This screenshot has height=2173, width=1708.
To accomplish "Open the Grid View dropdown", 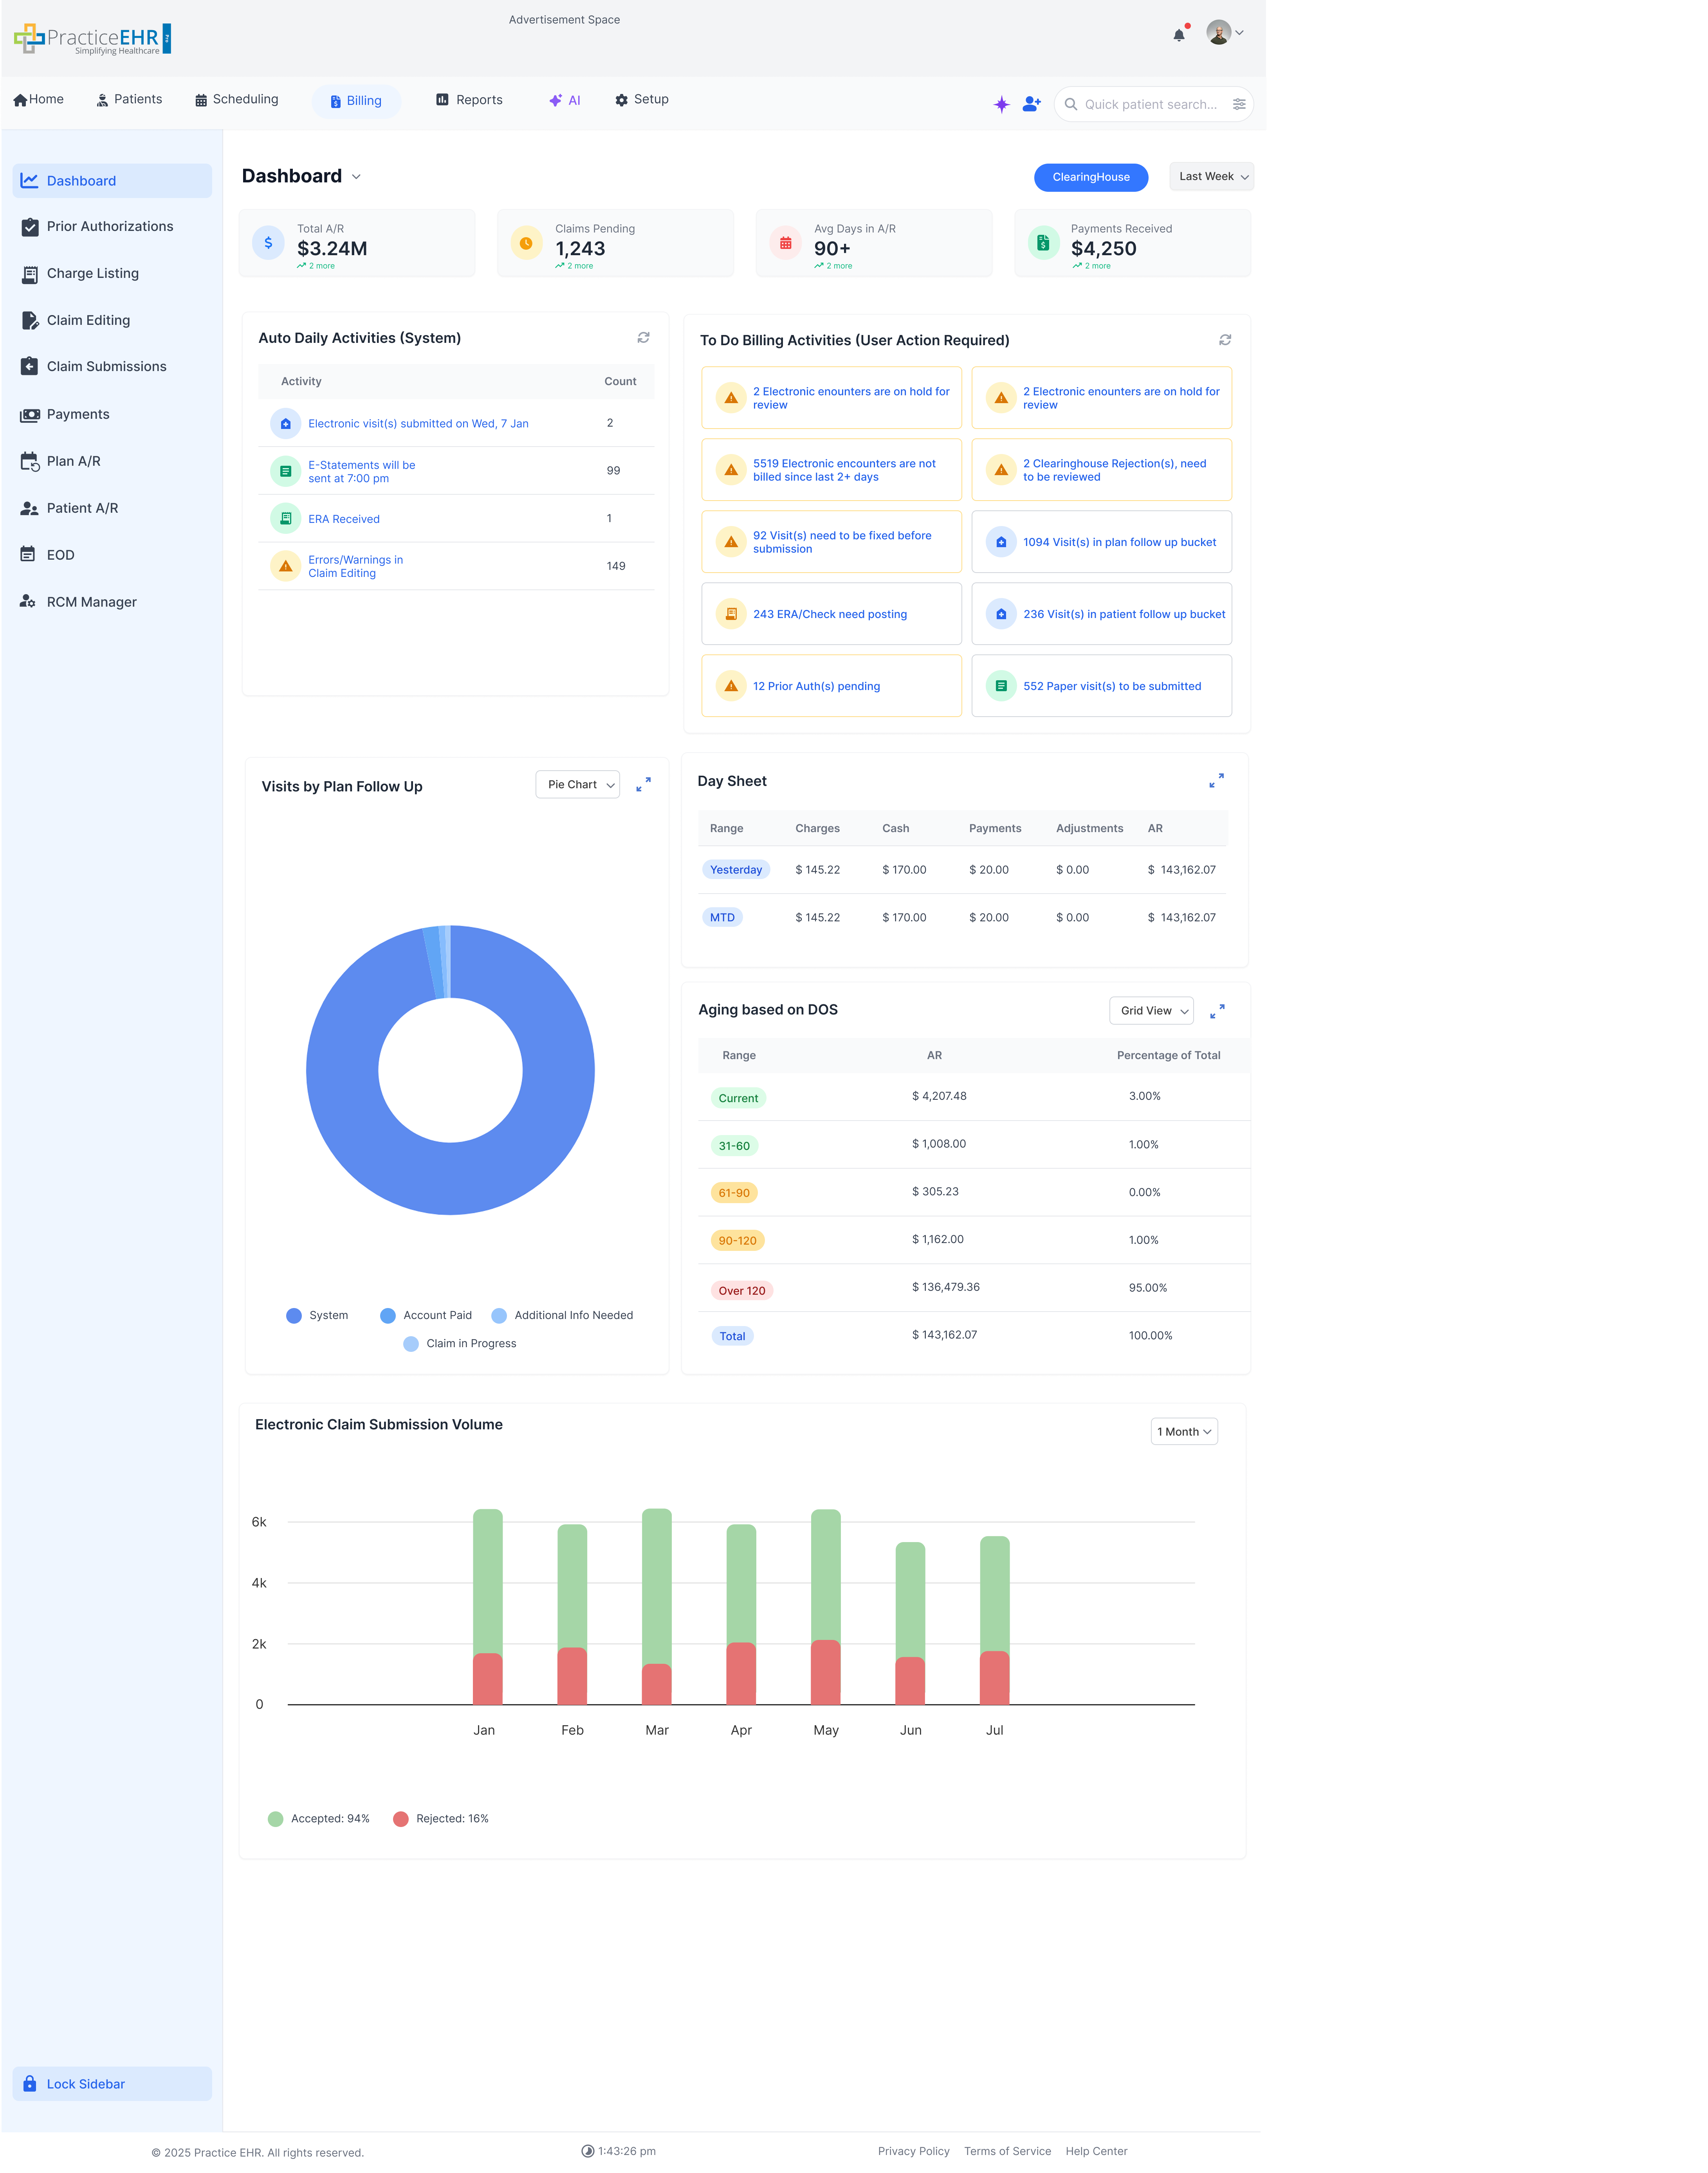I will pyautogui.click(x=1151, y=1011).
